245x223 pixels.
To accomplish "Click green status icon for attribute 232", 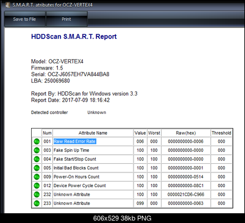I will (37, 194).
